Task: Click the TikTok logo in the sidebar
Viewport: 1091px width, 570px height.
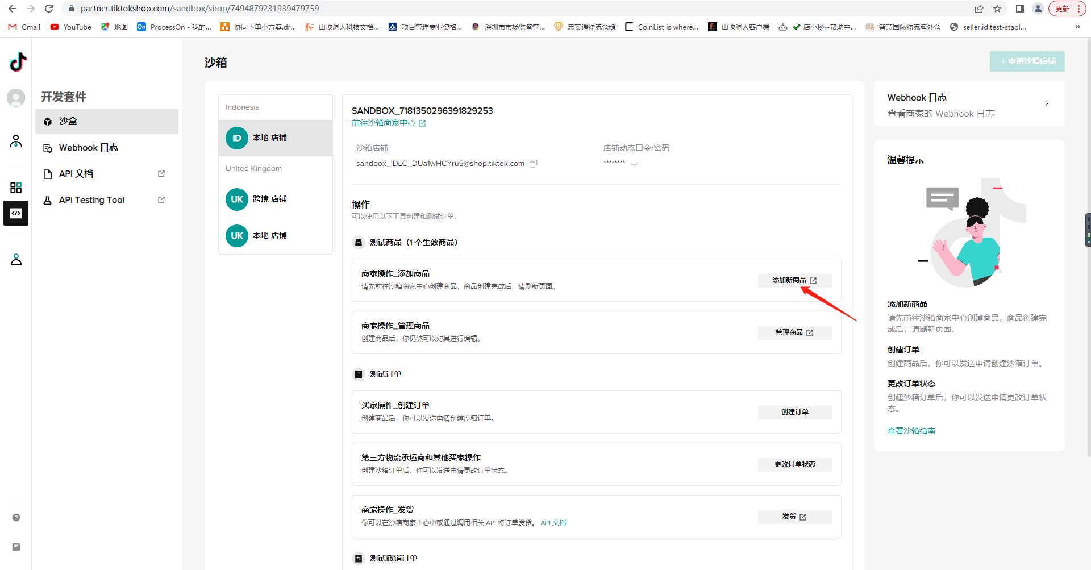Action: [x=18, y=62]
